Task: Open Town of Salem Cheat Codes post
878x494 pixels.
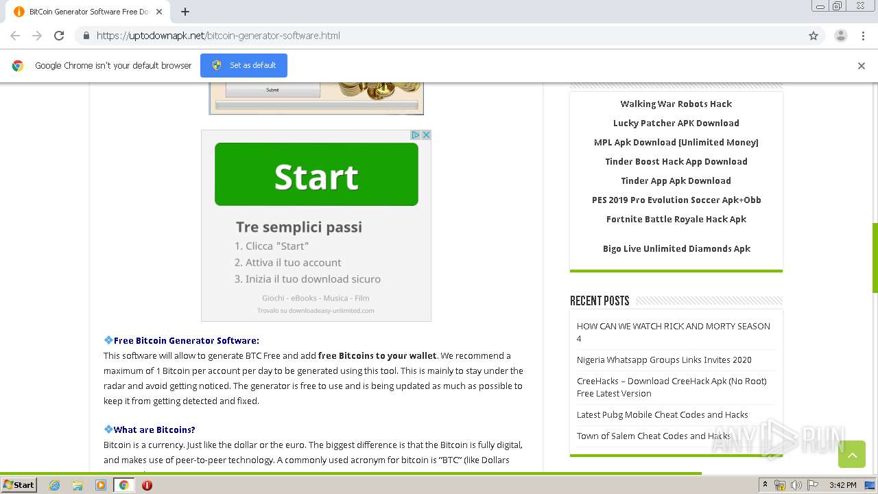Action: 654,436
